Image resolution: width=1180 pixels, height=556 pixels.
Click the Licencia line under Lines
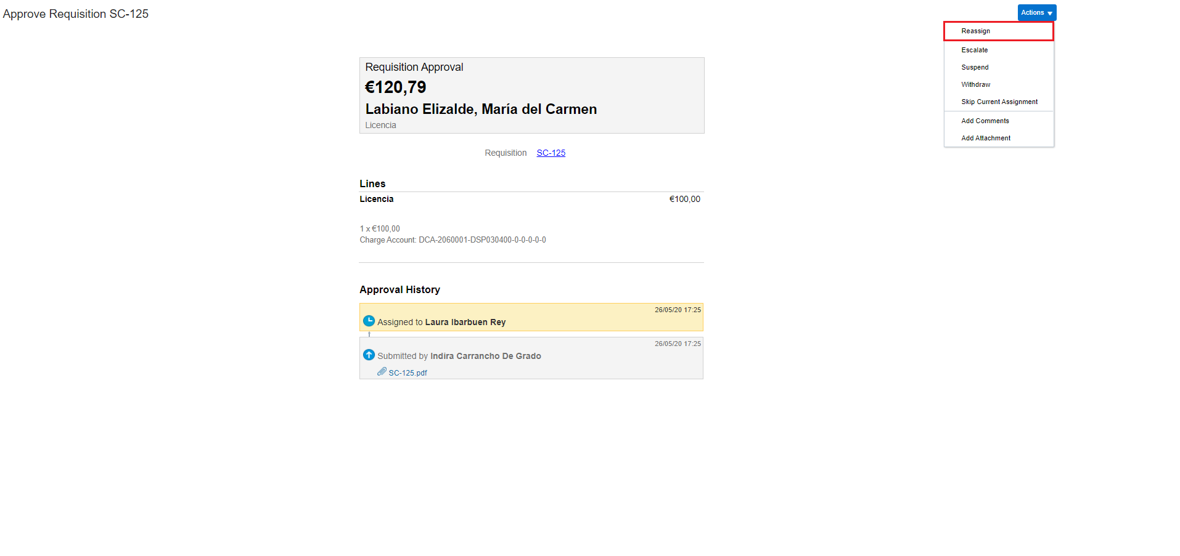(x=376, y=199)
